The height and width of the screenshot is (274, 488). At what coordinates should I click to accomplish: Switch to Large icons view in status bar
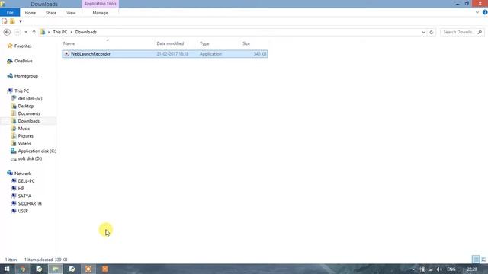(x=483, y=259)
